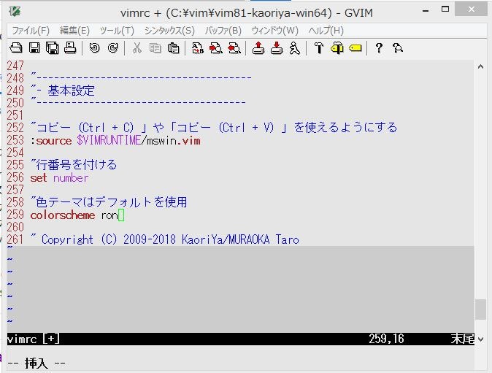
Task: Click the vertical scrollbar thumb
Action: [480, 309]
